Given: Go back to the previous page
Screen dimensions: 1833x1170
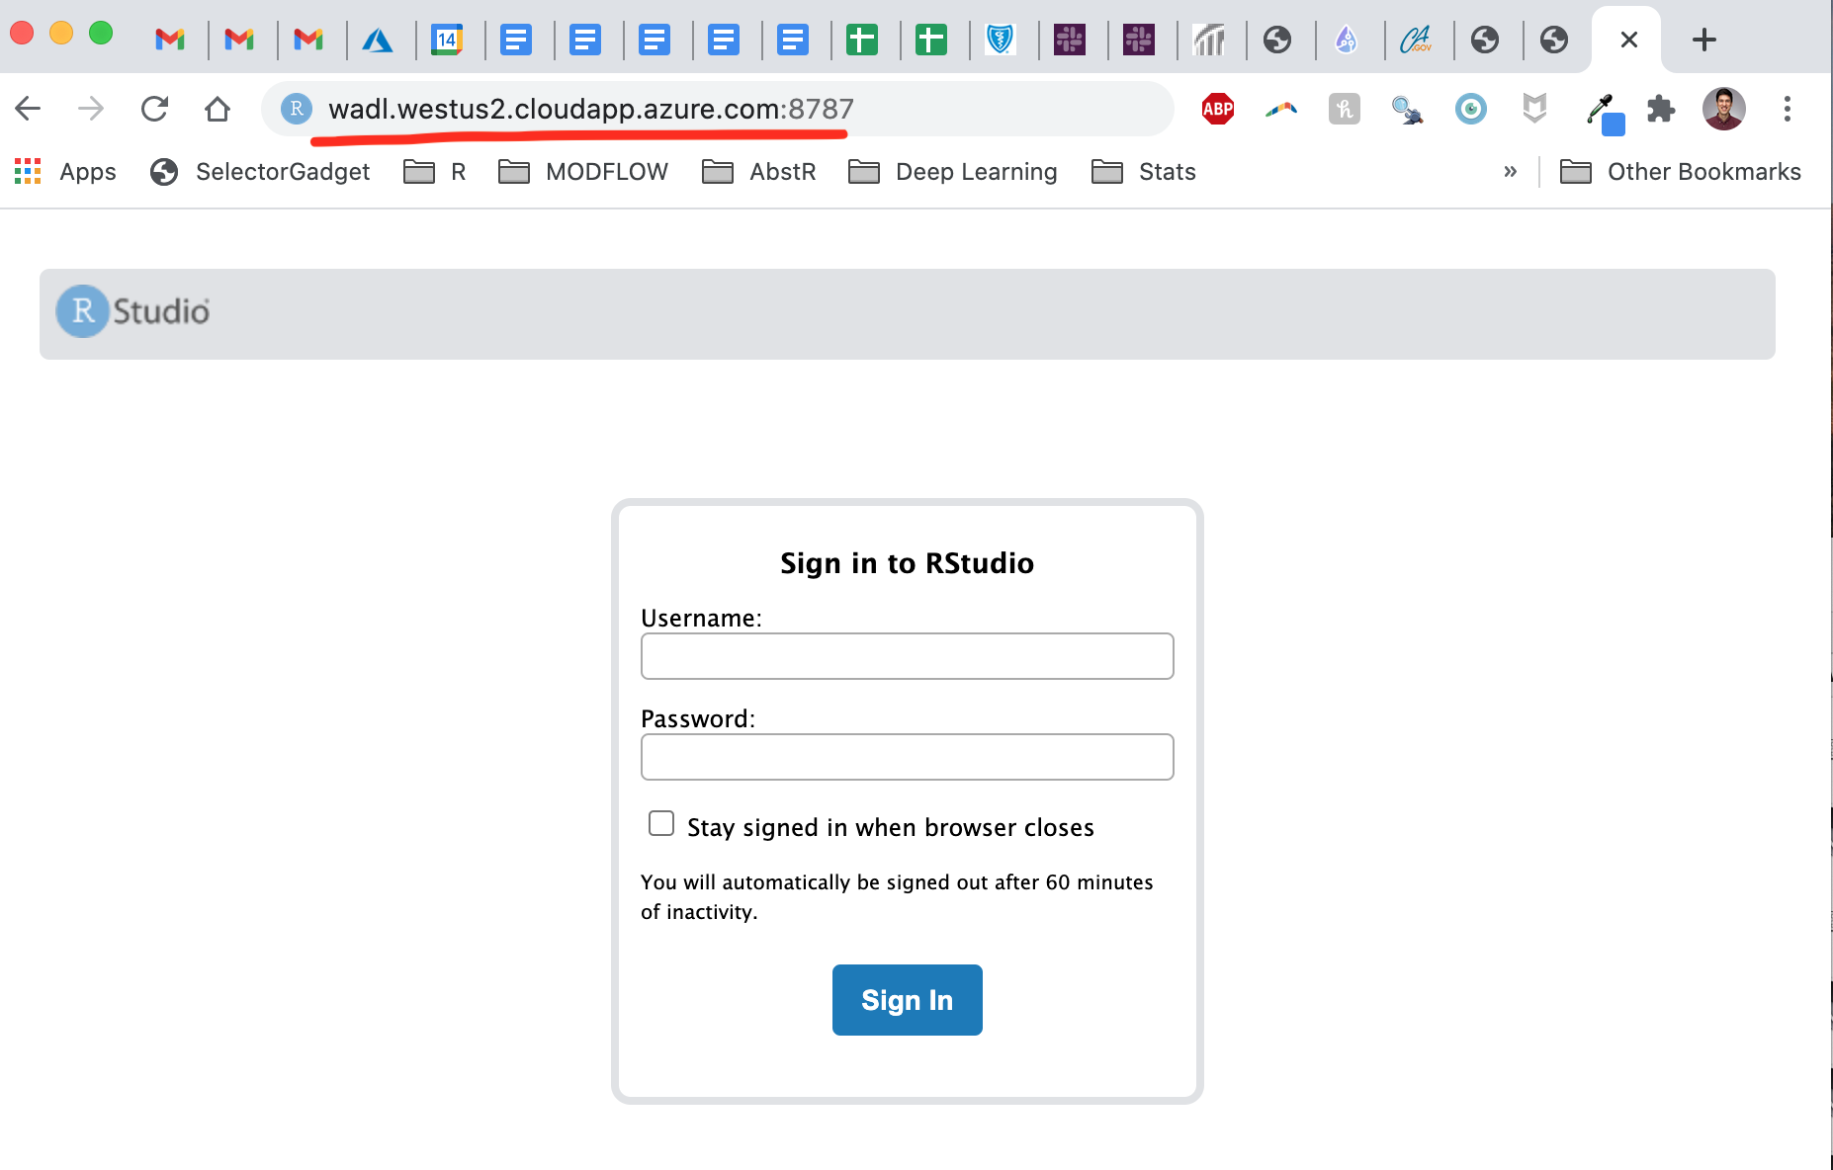Looking at the screenshot, I should (29, 109).
